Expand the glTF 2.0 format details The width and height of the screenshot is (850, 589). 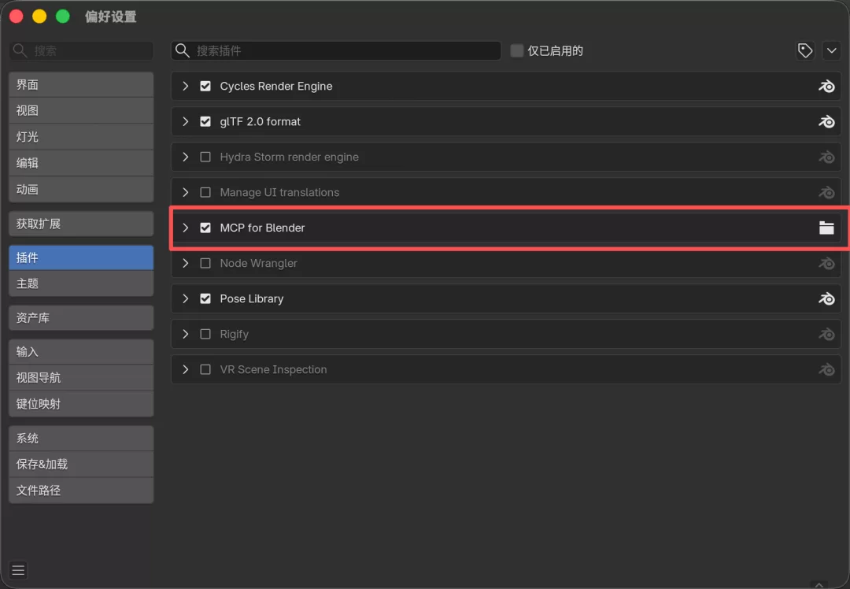(x=186, y=121)
